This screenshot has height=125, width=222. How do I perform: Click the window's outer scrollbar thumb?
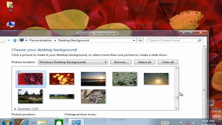[204, 83]
